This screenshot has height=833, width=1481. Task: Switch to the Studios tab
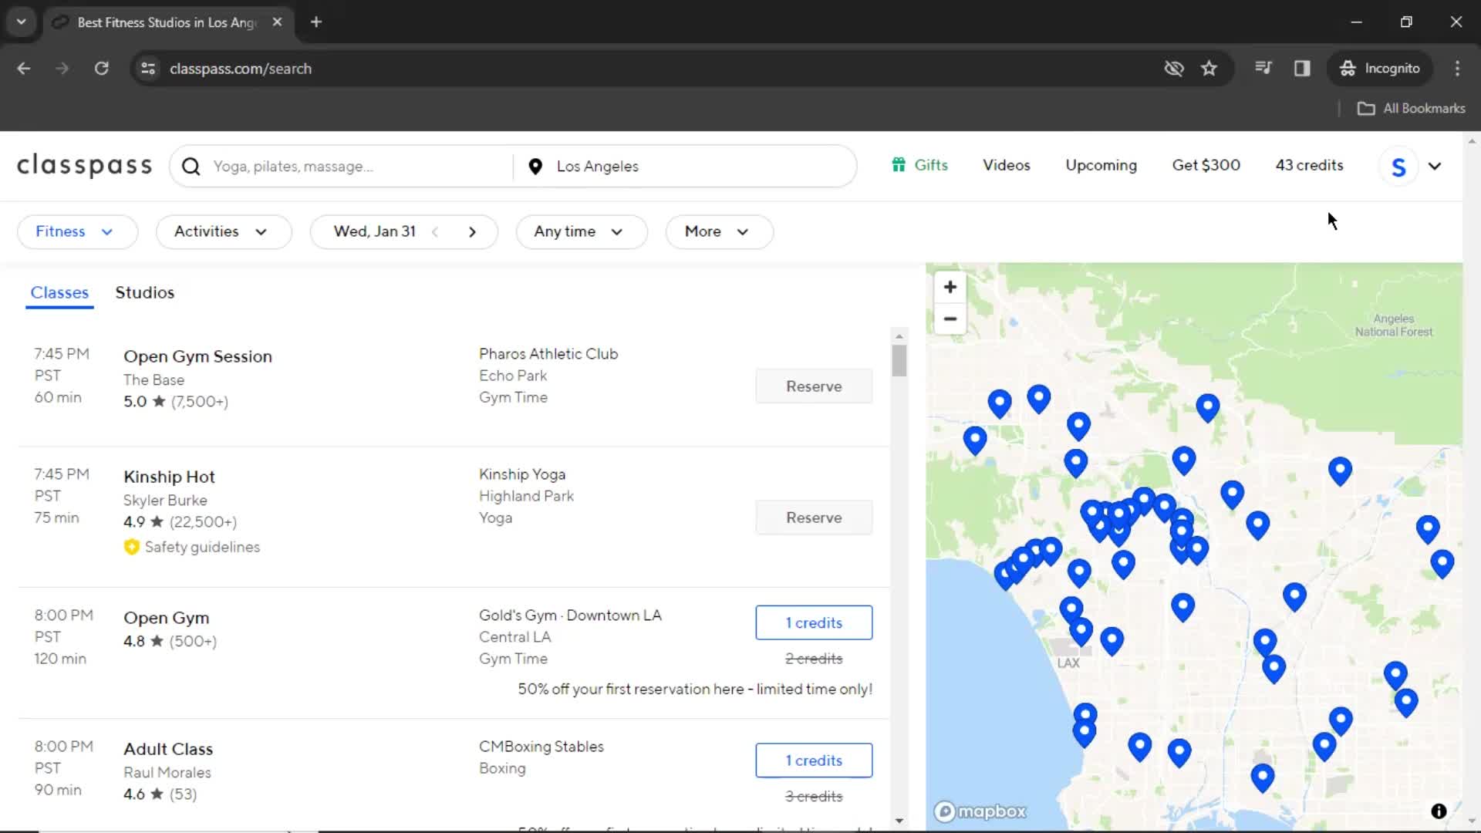click(144, 292)
